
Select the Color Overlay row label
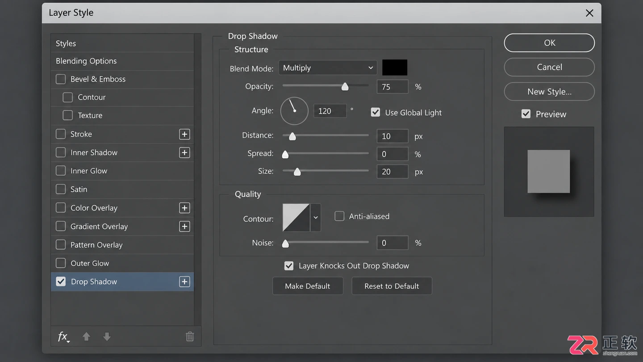click(x=94, y=208)
